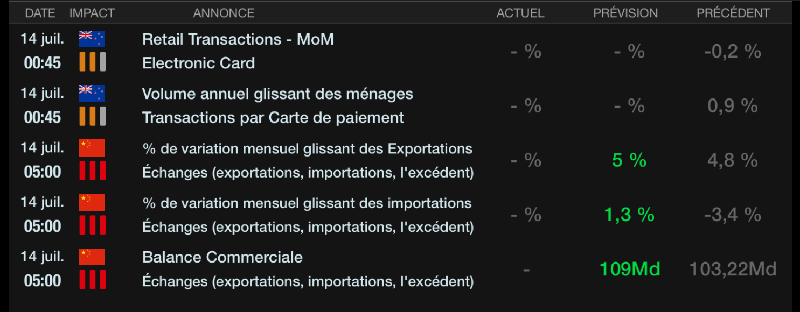
Task: Click red impact bars in Balance Commerciale row
Action: point(92,280)
